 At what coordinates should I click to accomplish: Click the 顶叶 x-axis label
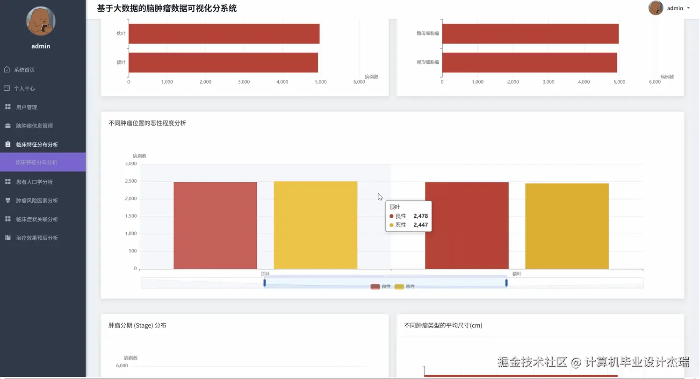point(265,274)
